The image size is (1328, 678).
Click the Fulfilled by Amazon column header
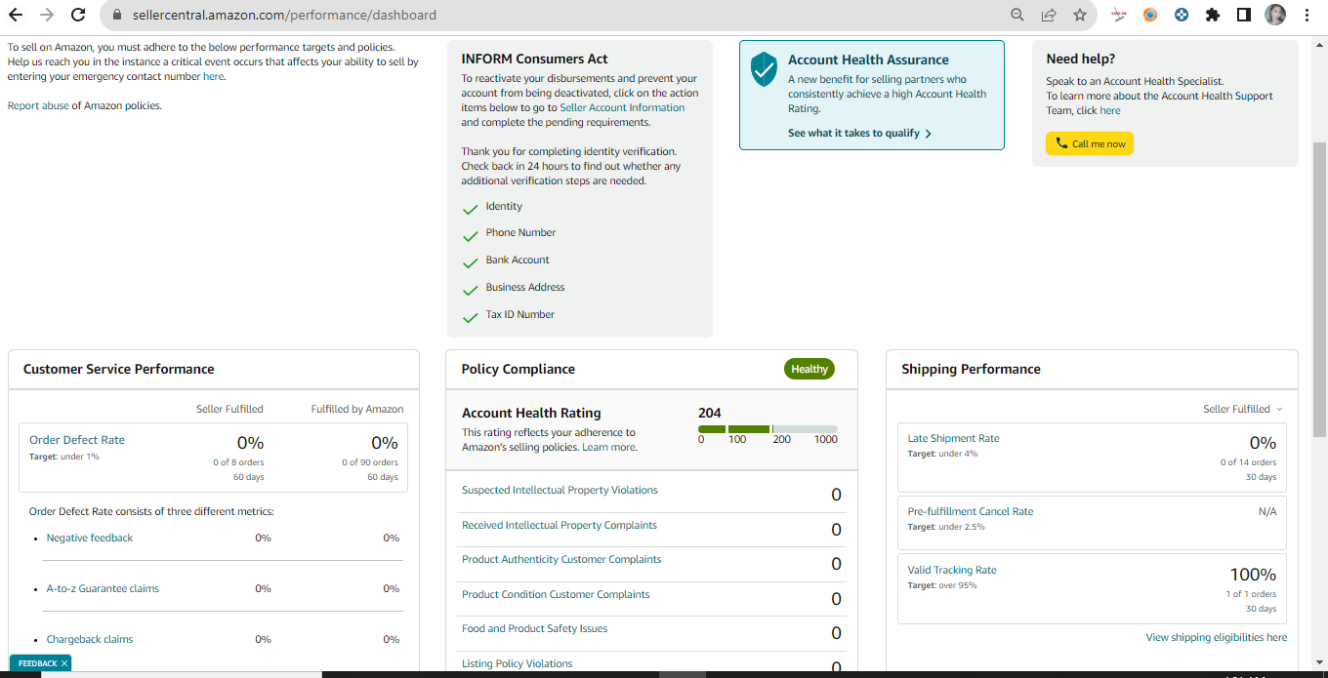[357, 410]
